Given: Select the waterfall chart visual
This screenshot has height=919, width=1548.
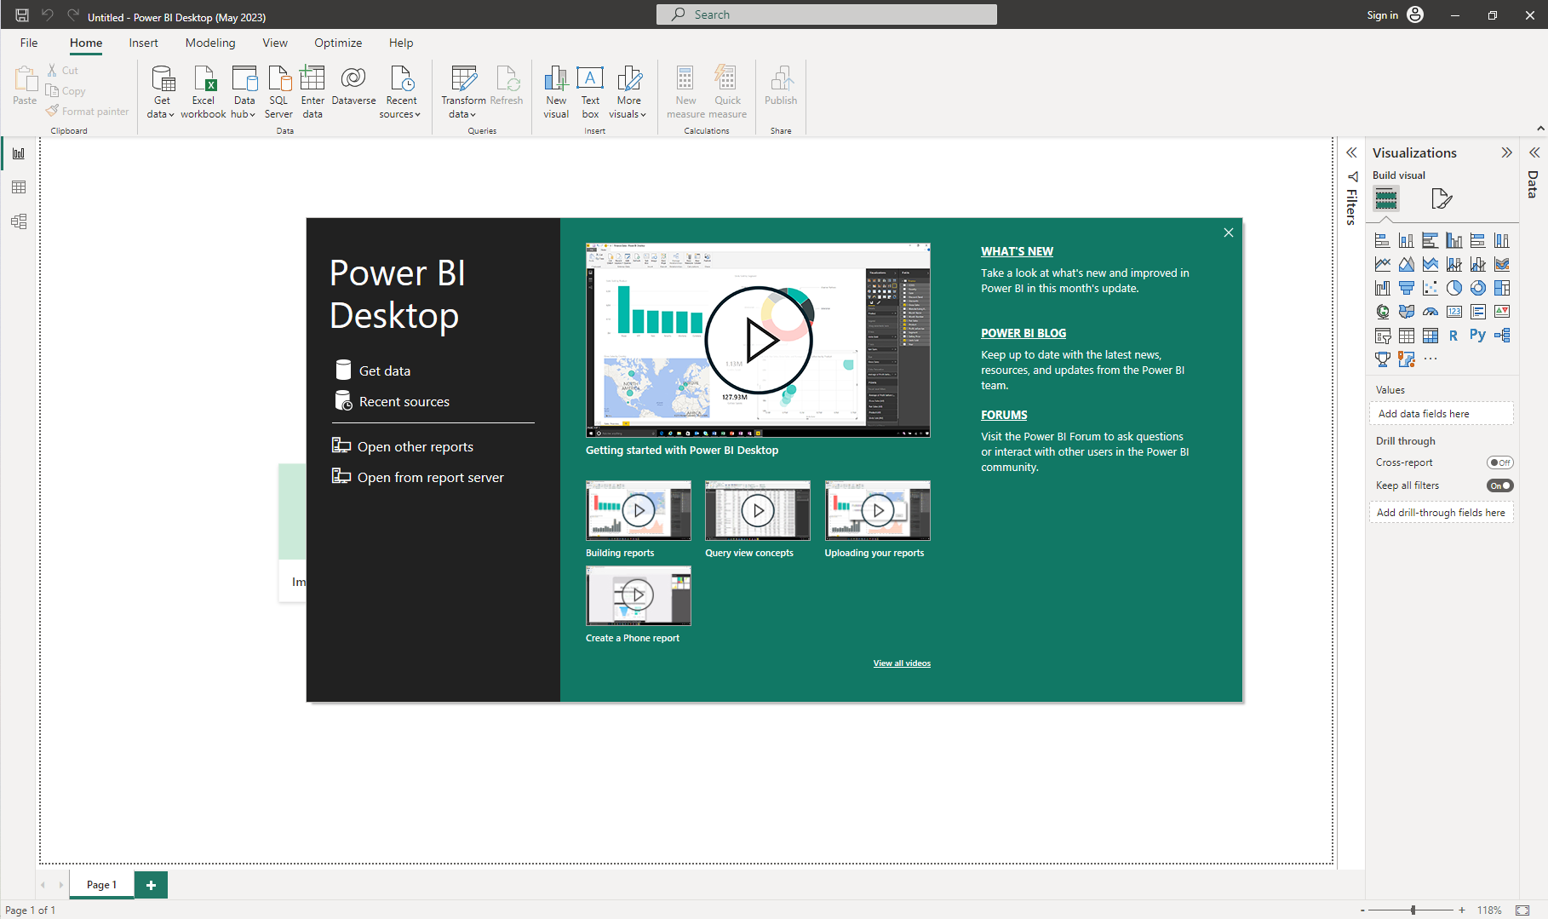Looking at the screenshot, I should 1382,288.
